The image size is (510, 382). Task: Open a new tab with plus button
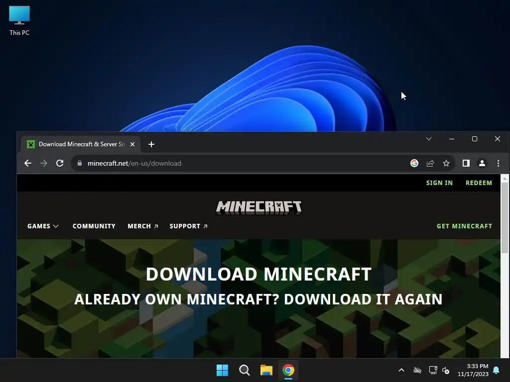click(151, 144)
